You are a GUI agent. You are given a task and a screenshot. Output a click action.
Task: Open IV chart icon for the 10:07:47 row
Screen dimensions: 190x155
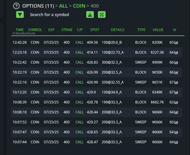(x=176, y=132)
